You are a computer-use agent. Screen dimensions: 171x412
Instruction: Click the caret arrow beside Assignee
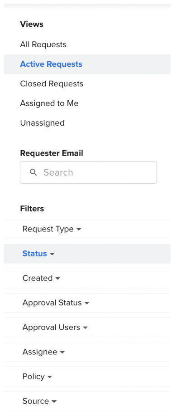click(x=62, y=353)
